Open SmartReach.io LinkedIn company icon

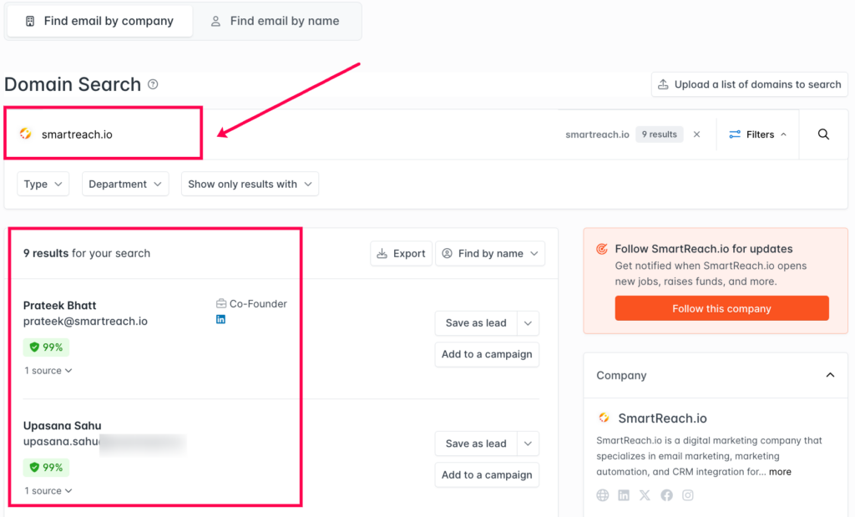pyautogui.click(x=624, y=494)
